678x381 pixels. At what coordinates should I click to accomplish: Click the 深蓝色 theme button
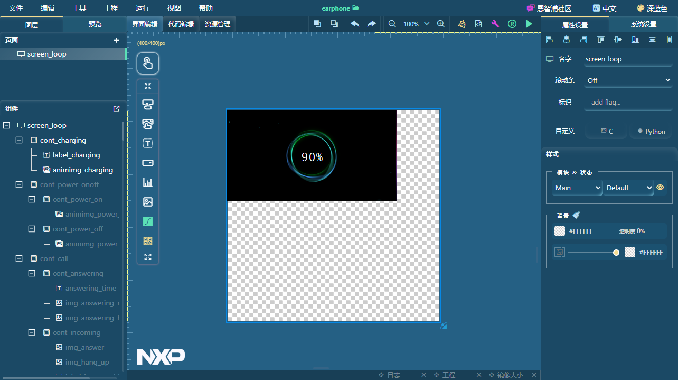pyautogui.click(x=652, y=8)
